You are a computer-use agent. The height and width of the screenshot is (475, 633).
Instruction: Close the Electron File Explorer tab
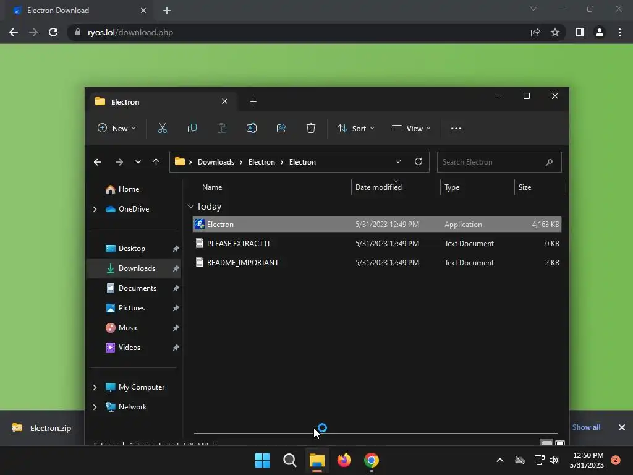(225, 101)
